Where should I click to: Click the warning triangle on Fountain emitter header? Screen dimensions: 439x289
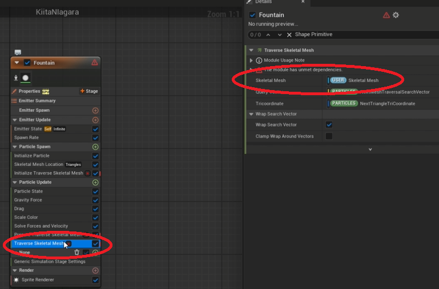click(95, 62)
